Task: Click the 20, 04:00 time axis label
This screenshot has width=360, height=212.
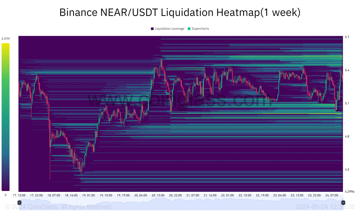Action: point(141,195)
